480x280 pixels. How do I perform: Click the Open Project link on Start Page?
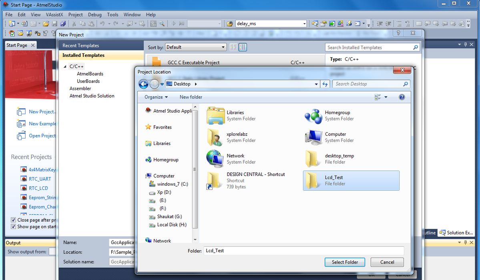click(x=42, y=136)
